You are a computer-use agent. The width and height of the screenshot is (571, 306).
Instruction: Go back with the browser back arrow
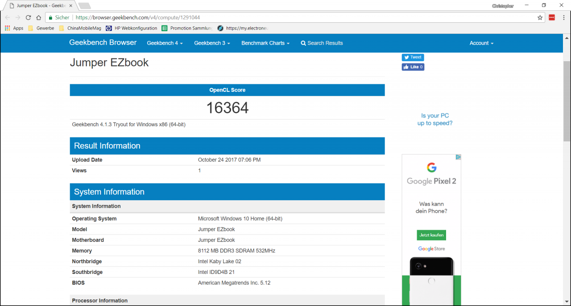pyautogui.click(x=7, y=17)
